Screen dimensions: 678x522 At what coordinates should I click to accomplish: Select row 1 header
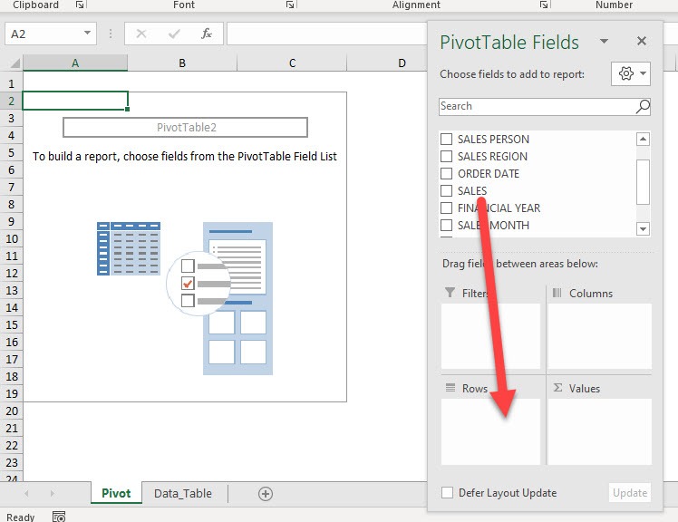(11, 83)
